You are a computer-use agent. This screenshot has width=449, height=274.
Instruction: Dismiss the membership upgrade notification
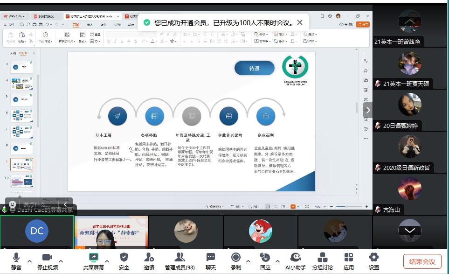pos(300,22)
